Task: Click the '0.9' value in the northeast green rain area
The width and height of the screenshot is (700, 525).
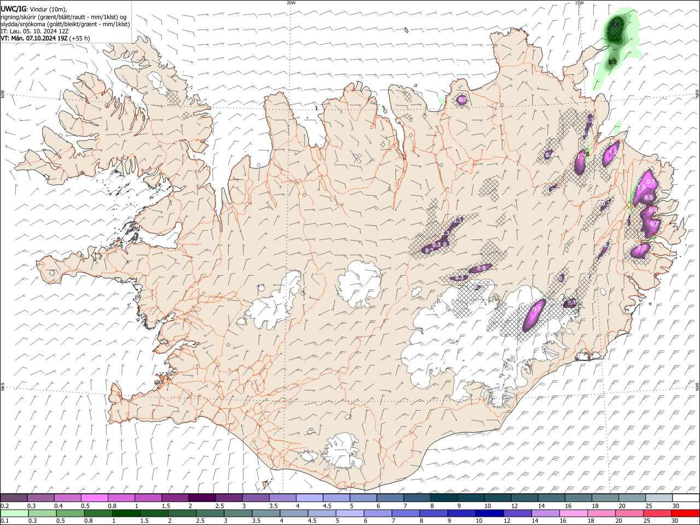Action: point(612,62)
